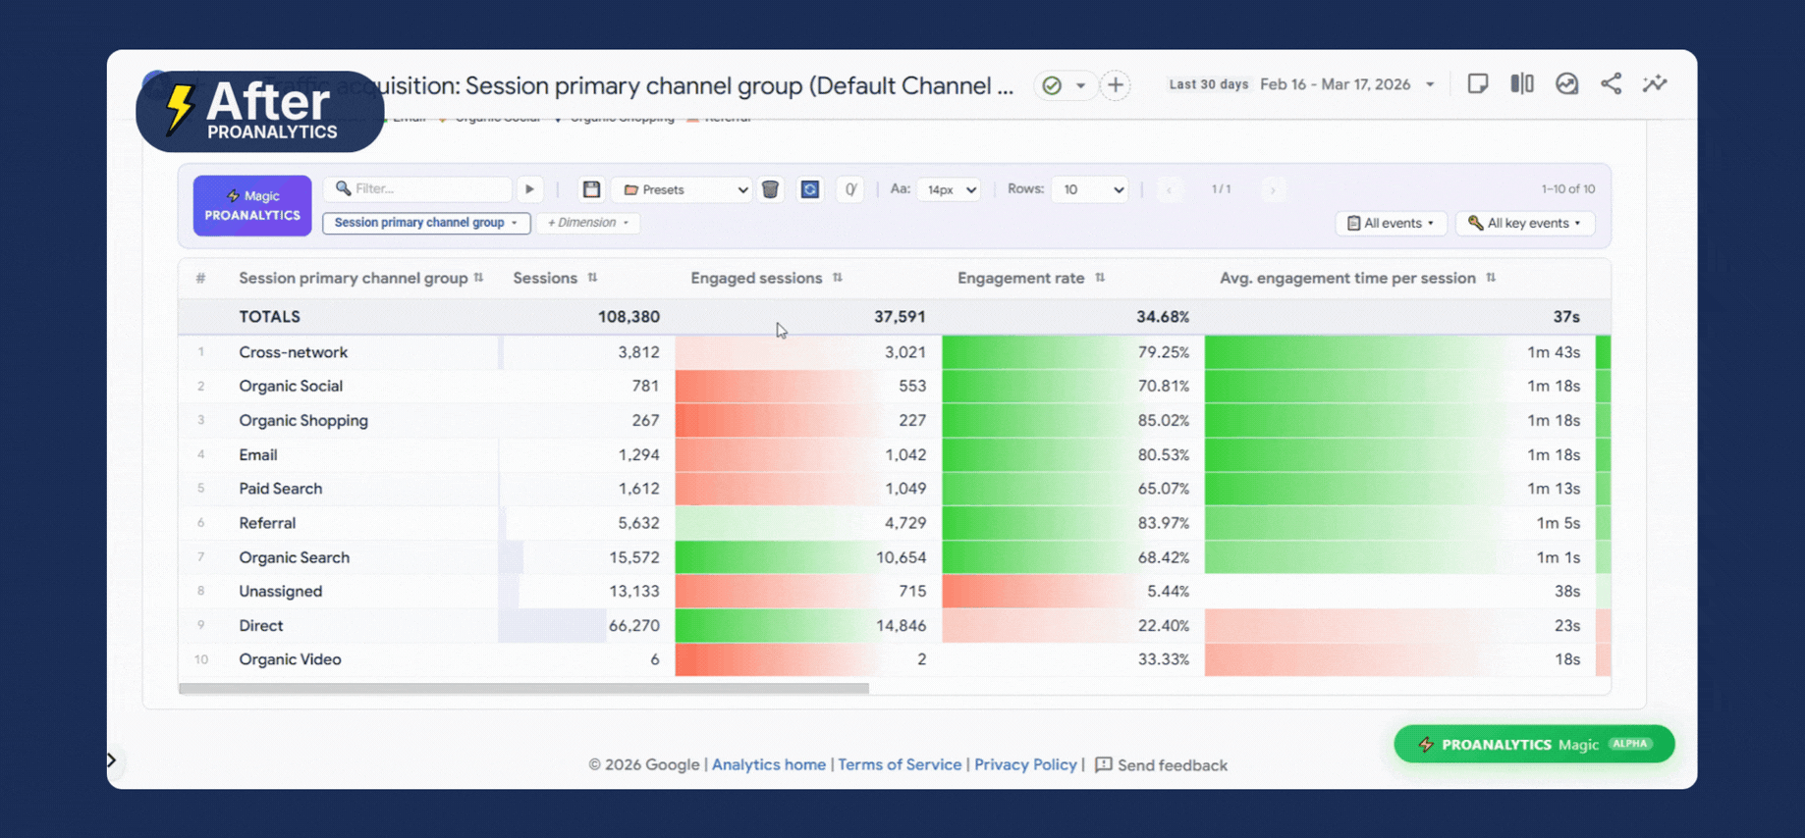1805x838 pixels.
Task: Sort the table by Engagement rate
Action: [x=1031, y=278]
